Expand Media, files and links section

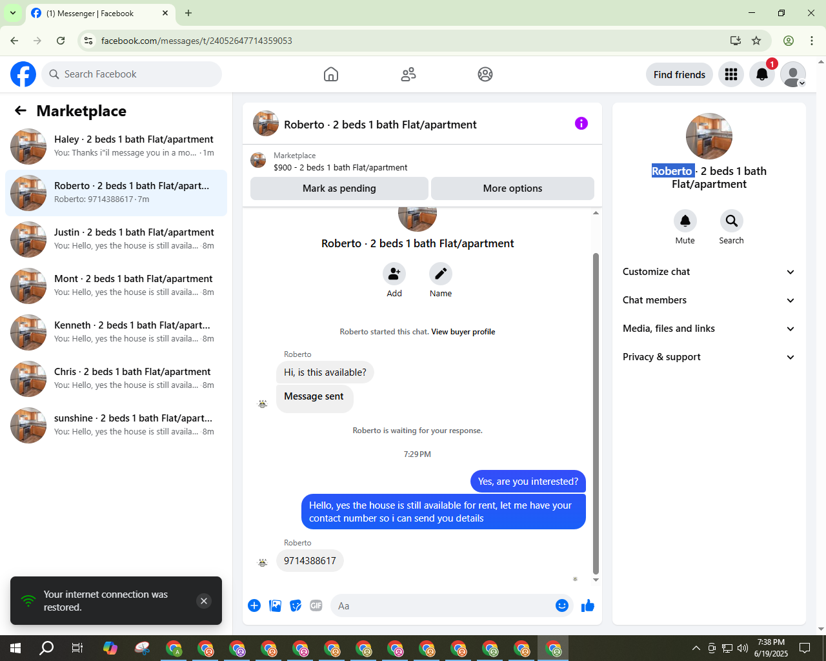pyautogui.click(x=709, y=329)
